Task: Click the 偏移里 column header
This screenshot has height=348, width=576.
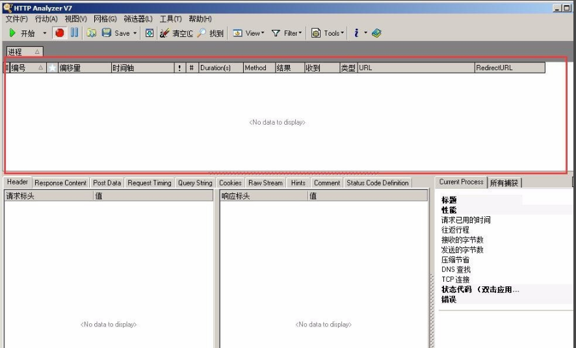Action: pyautogui.click(x=85, y=68)
